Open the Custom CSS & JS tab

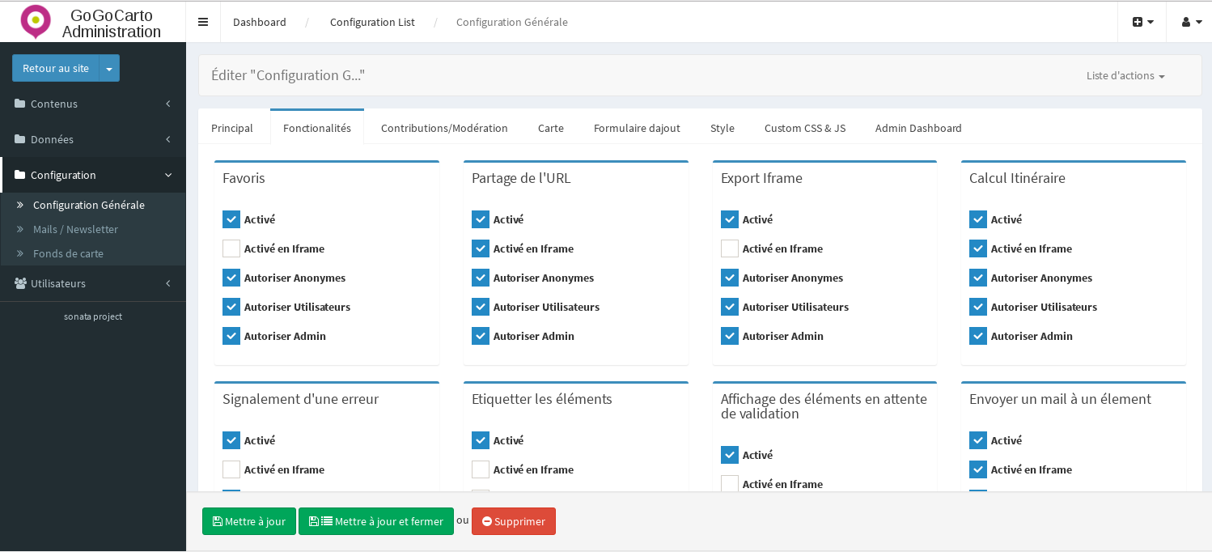tap(804, 128)
